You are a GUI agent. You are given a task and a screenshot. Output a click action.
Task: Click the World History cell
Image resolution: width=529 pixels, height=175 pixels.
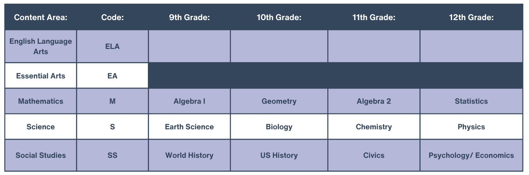coord(189,155)
